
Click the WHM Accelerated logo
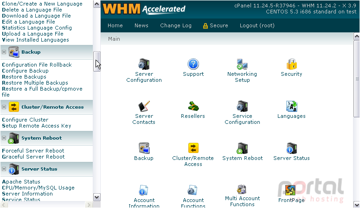pyautogui.click(x=144, y=9)
